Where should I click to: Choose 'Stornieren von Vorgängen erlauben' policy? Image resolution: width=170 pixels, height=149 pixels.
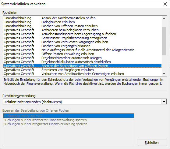[x=82, y=70]
